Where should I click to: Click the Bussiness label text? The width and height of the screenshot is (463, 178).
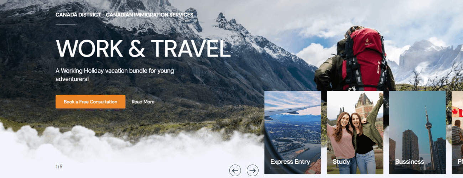[x=410, y=162]
